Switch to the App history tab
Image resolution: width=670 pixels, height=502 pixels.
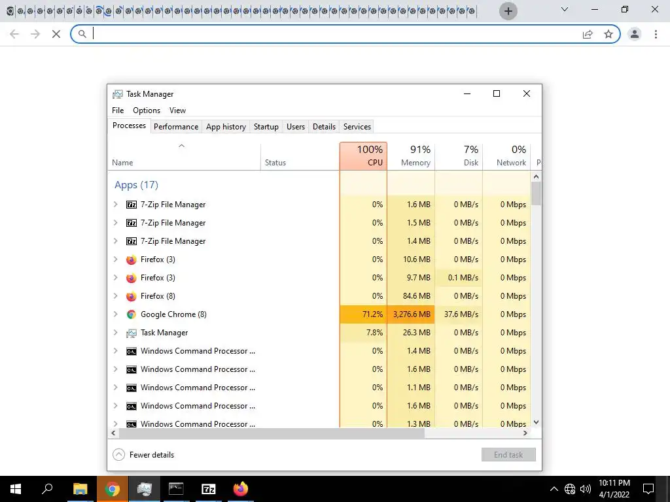coord(226,127)
